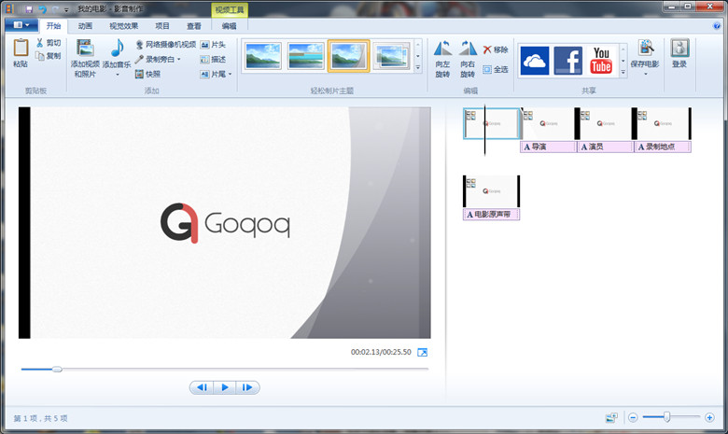Select the clip above 导演 caption

click(548, 123)
